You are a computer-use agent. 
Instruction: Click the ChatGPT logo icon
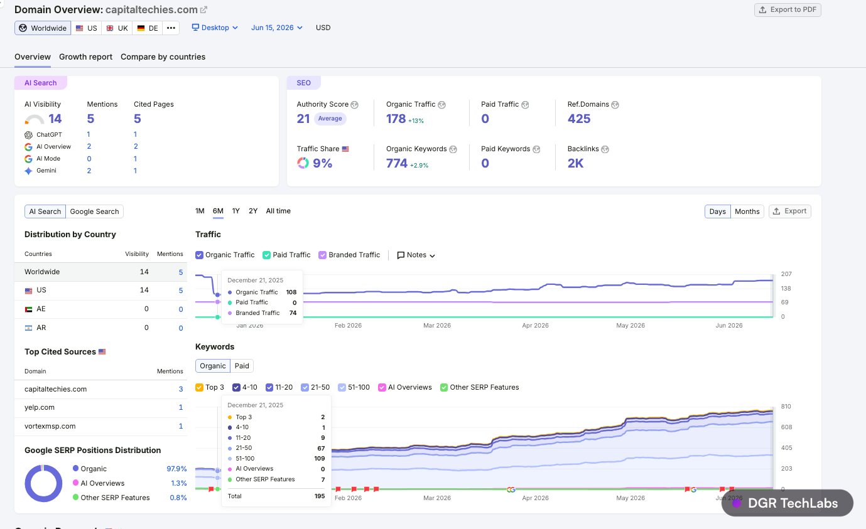(28, 134)
